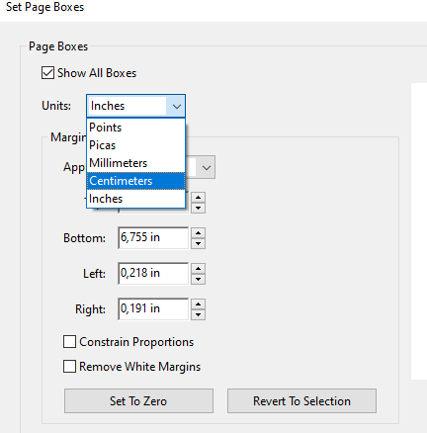Click the Units label text

click(x=56, y=106)
